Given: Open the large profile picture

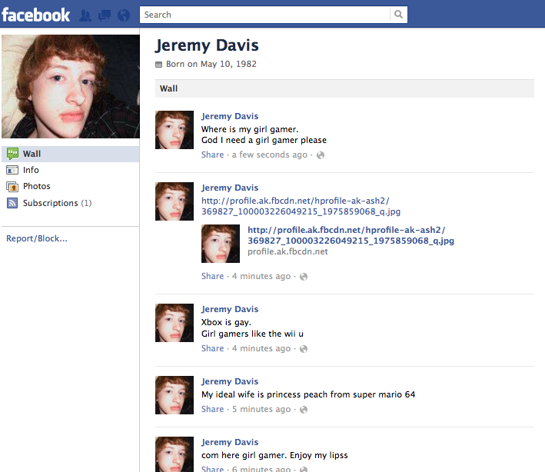Looking at the screenshot, I should point(71,86).
